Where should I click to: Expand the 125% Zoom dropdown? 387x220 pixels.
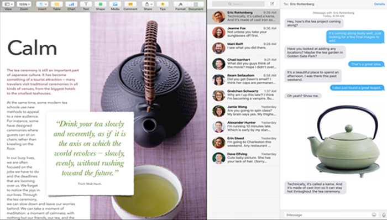[24, 4]
